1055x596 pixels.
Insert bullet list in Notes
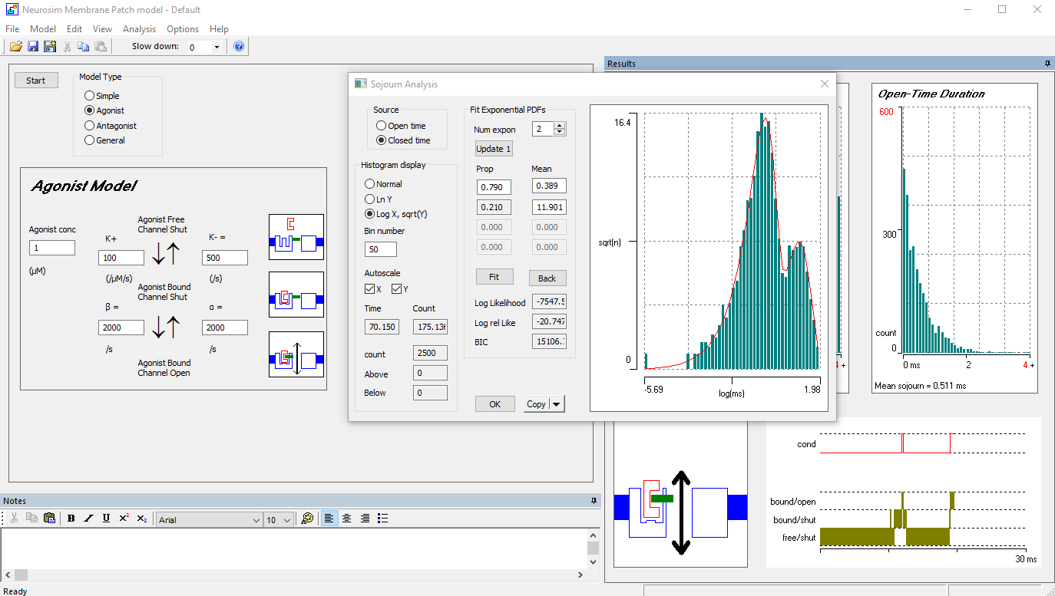pos(383,519)
